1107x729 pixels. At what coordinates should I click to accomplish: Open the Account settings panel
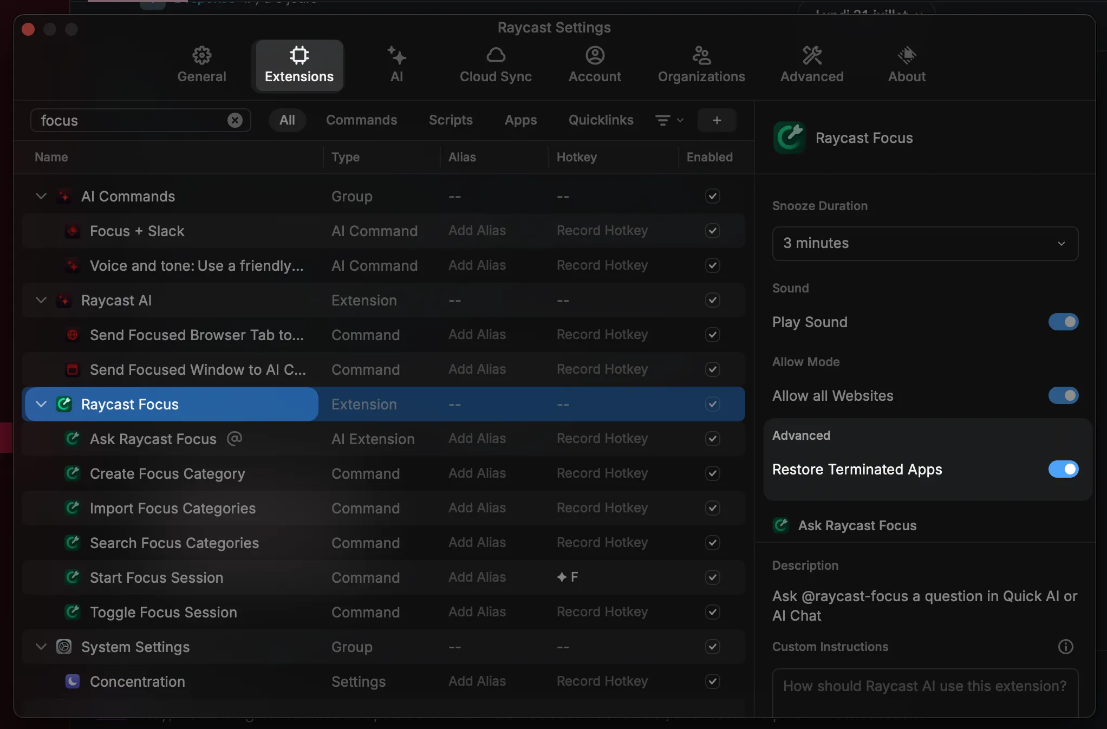(x=594, y=63)
